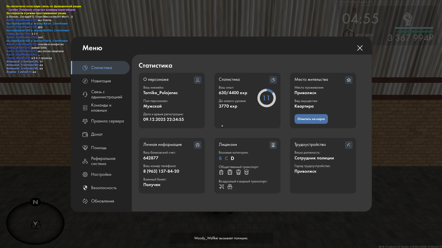Click the boat license icon
Viewport: 442px width, 248px height.
tap(230, 187)
